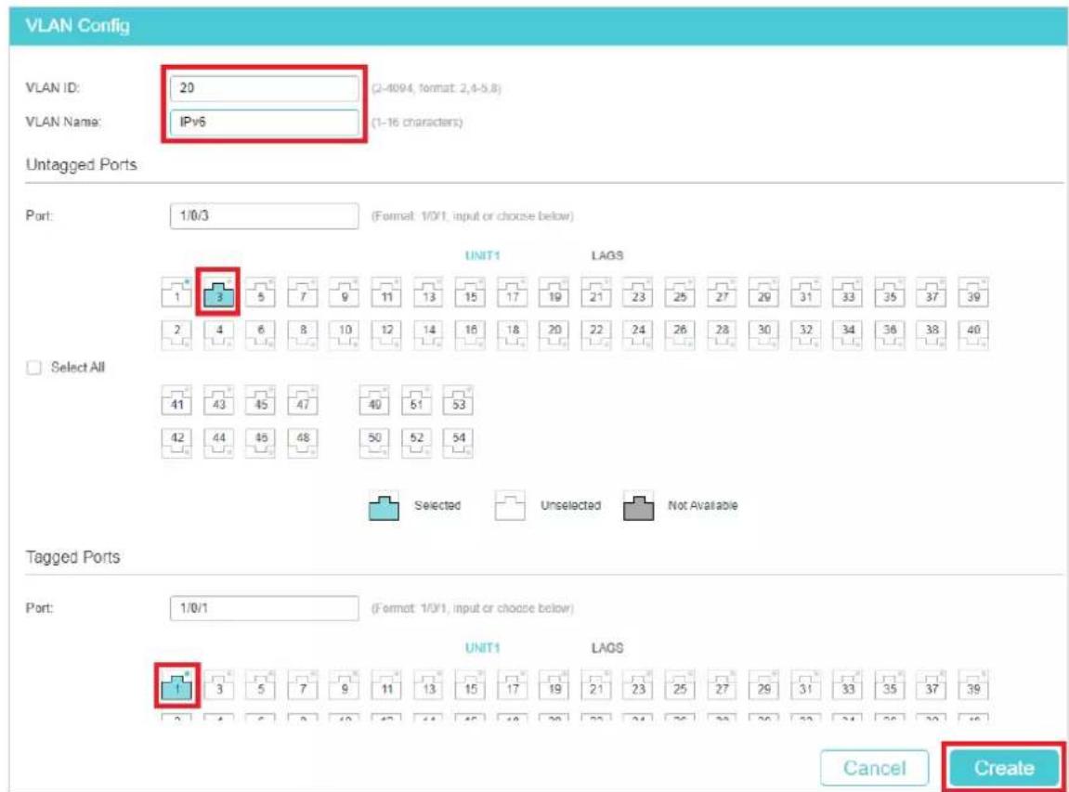Select untagged port 23 icon

click(638, 292)
